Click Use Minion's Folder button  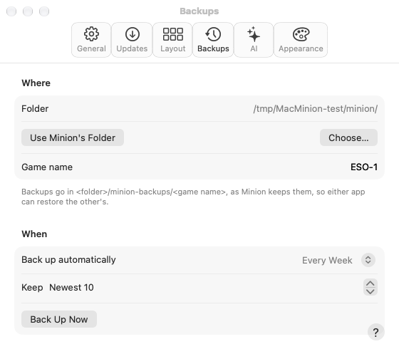(73, 137)
